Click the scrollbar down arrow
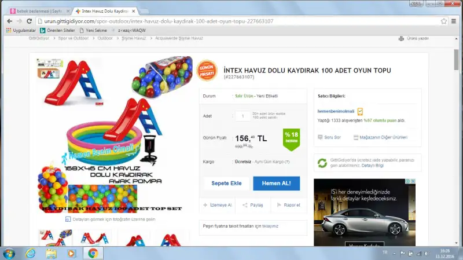The width and height of the screenshot is (463, 260). [457, 243]
